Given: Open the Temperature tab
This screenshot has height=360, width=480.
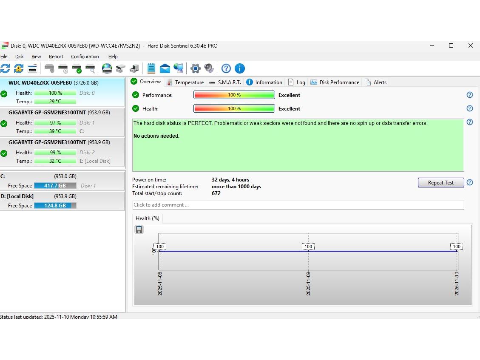Looking at the screenshot, I should (x=185, y=82).
